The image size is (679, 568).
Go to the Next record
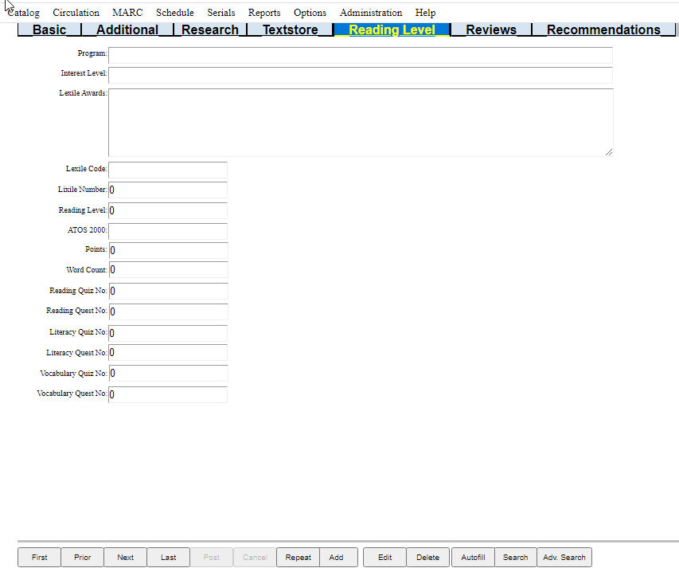[x=126, y=558]
